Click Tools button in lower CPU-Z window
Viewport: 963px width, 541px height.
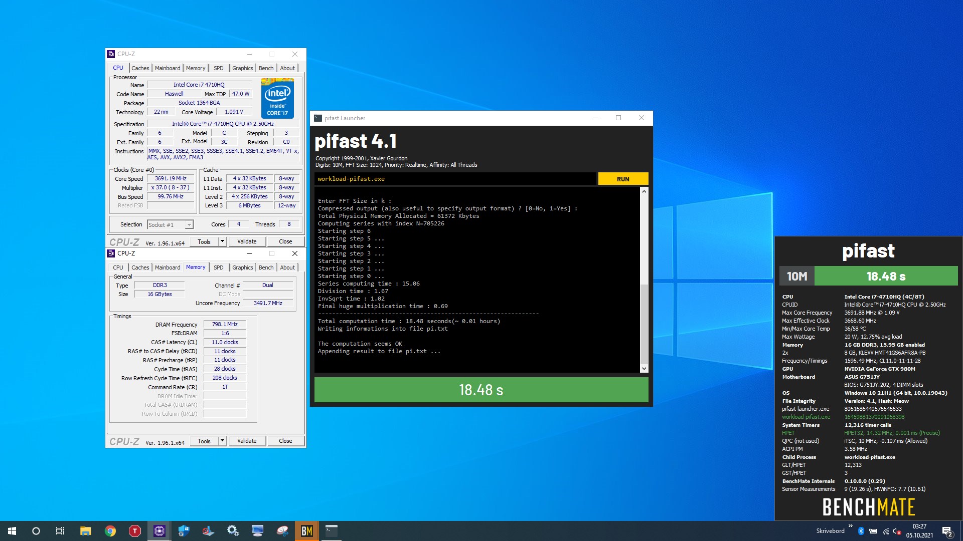click(204, 441)
